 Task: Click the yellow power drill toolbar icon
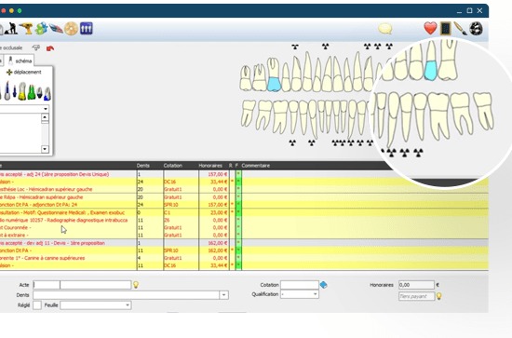[26, 29]
